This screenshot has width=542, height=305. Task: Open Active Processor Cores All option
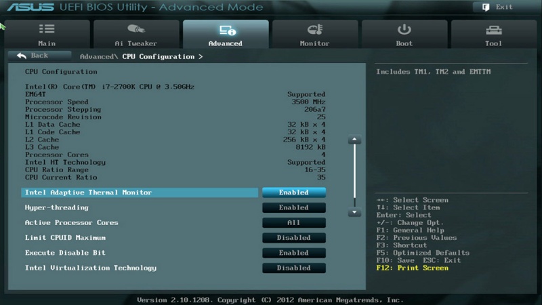pos(294,223)
